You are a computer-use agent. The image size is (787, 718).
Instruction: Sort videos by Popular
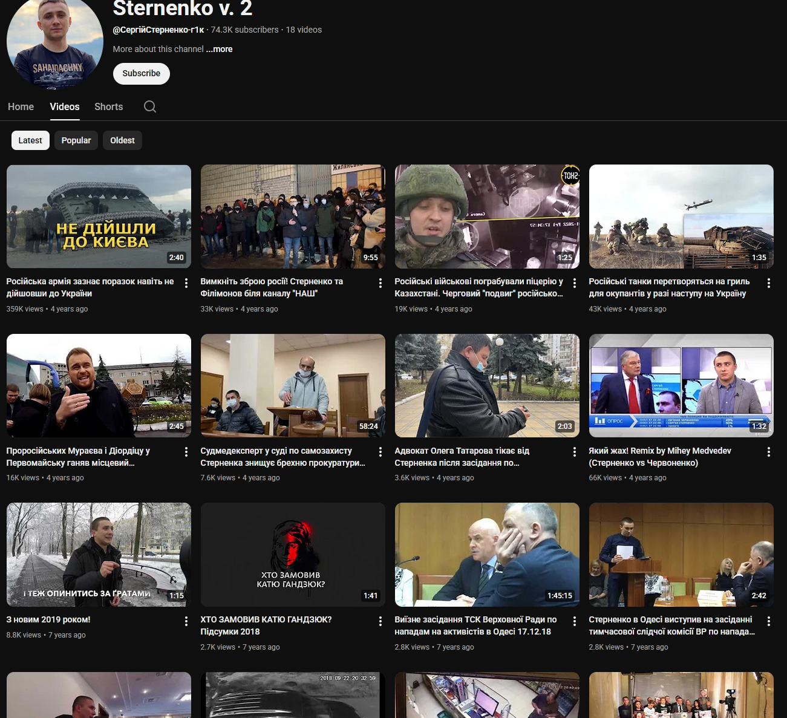pos(76,140)
